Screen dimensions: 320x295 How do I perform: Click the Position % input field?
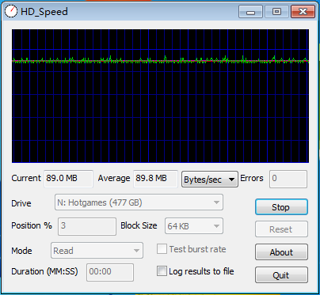[x=87, y=226]
